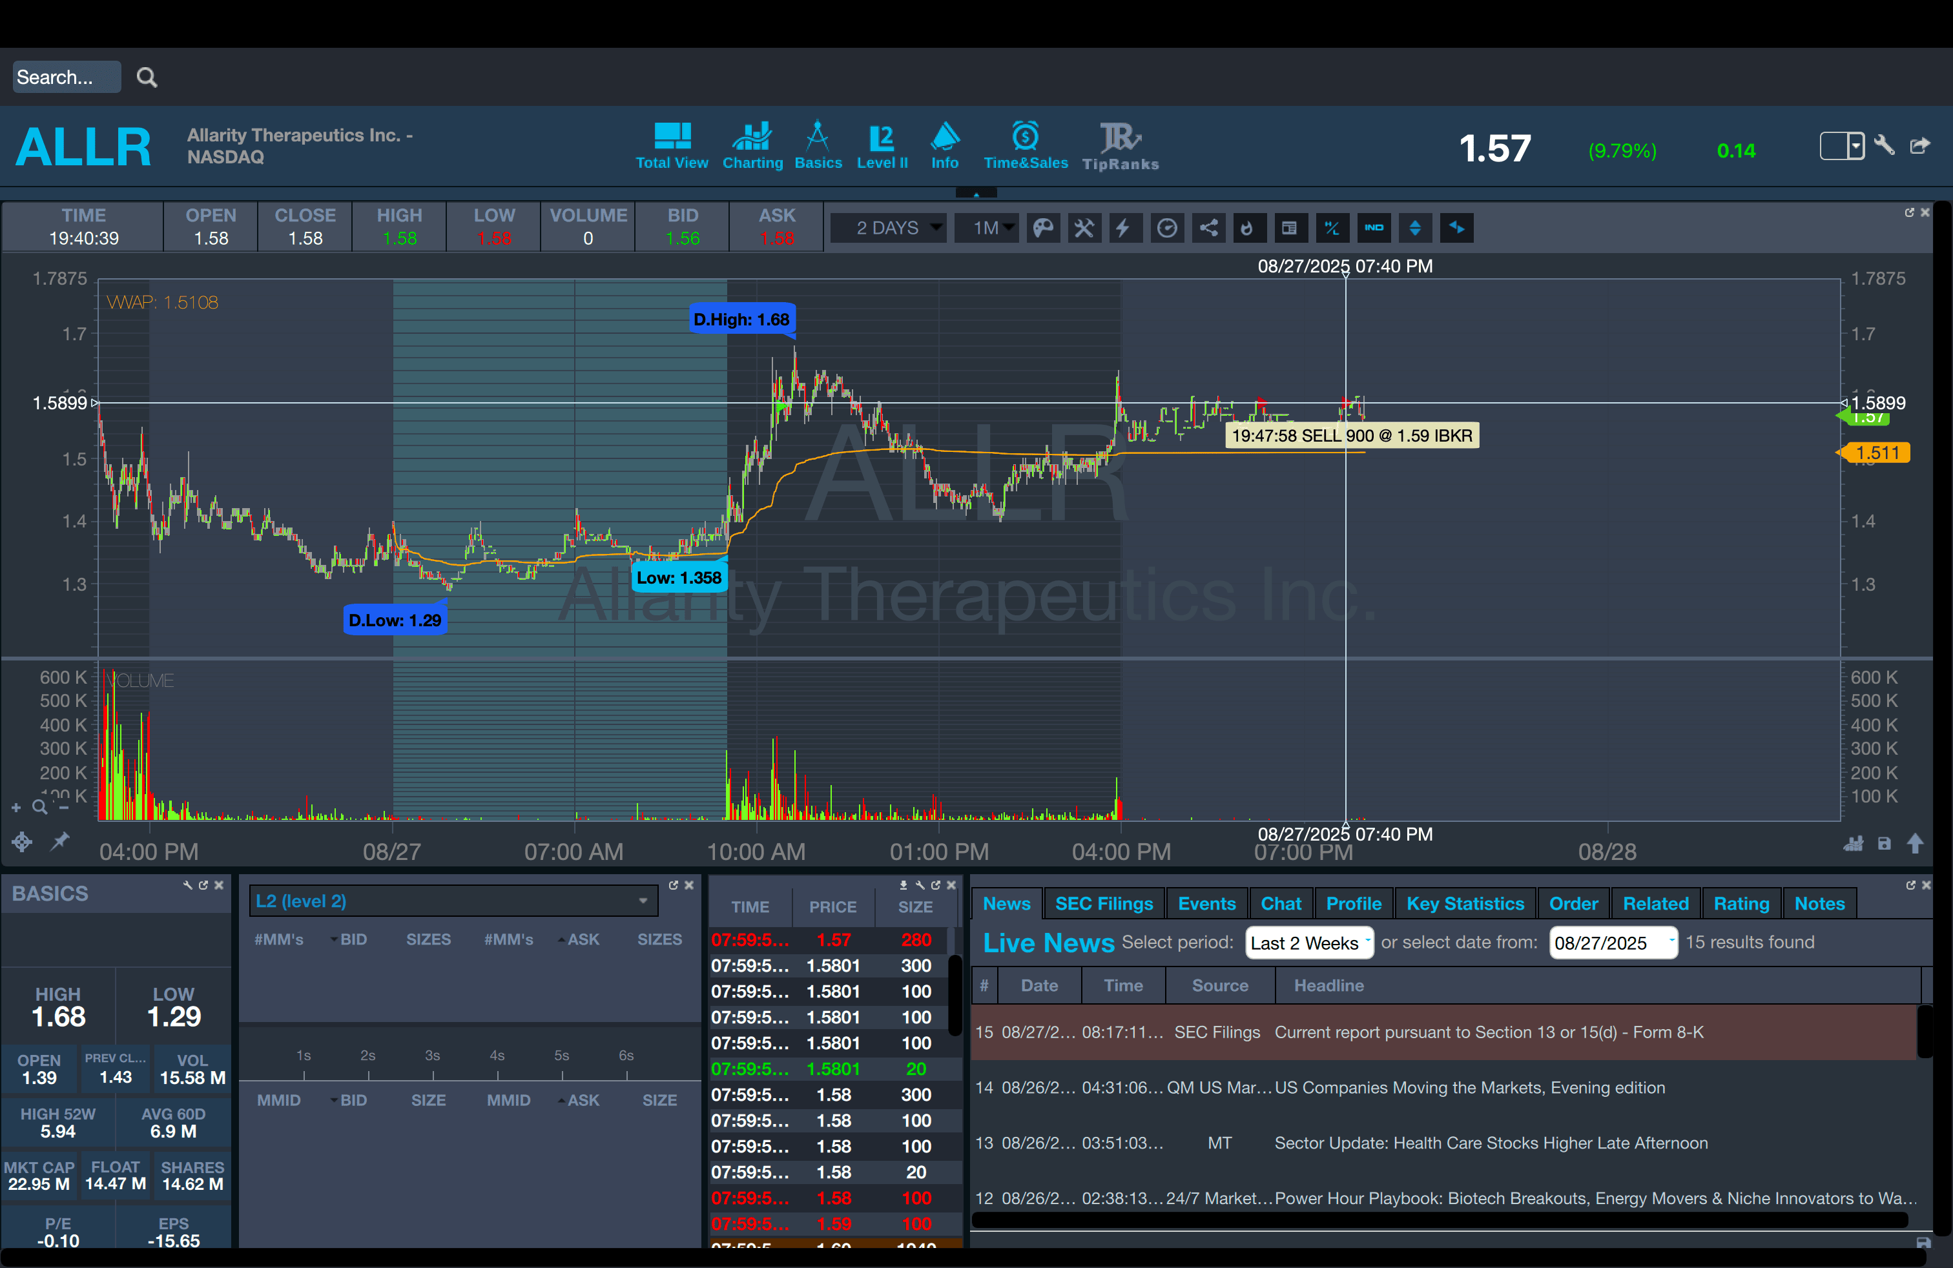1953x1268 pixels.
Task: Toggle the flame hot-list chart button
Action: click(1246, 228)
